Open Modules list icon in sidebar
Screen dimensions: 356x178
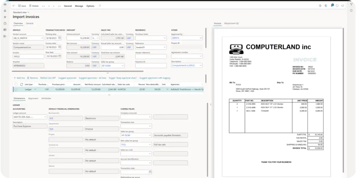(x=5, y=36)
